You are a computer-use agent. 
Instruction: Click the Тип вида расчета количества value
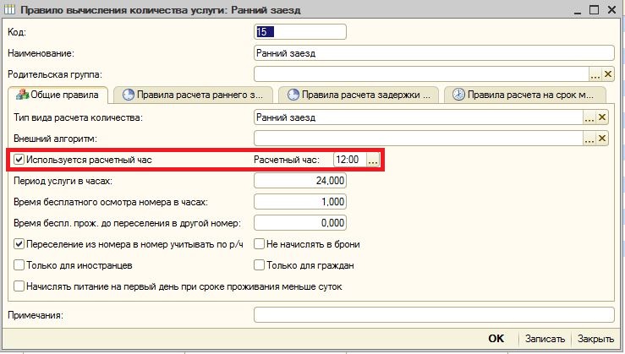point(419,117)
